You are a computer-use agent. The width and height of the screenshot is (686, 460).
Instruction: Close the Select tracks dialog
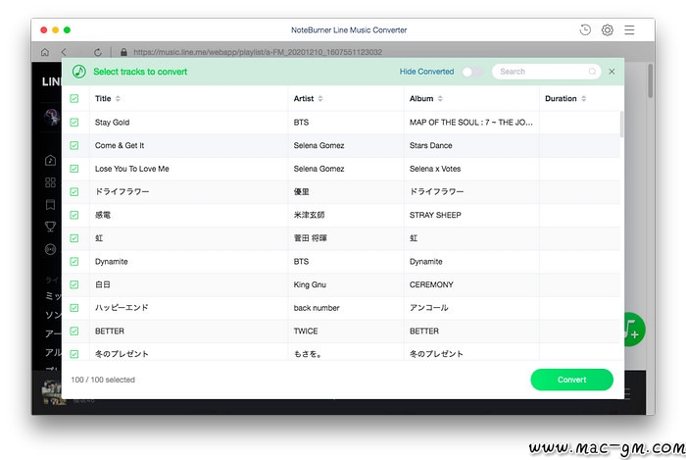[x=612, y=72]
